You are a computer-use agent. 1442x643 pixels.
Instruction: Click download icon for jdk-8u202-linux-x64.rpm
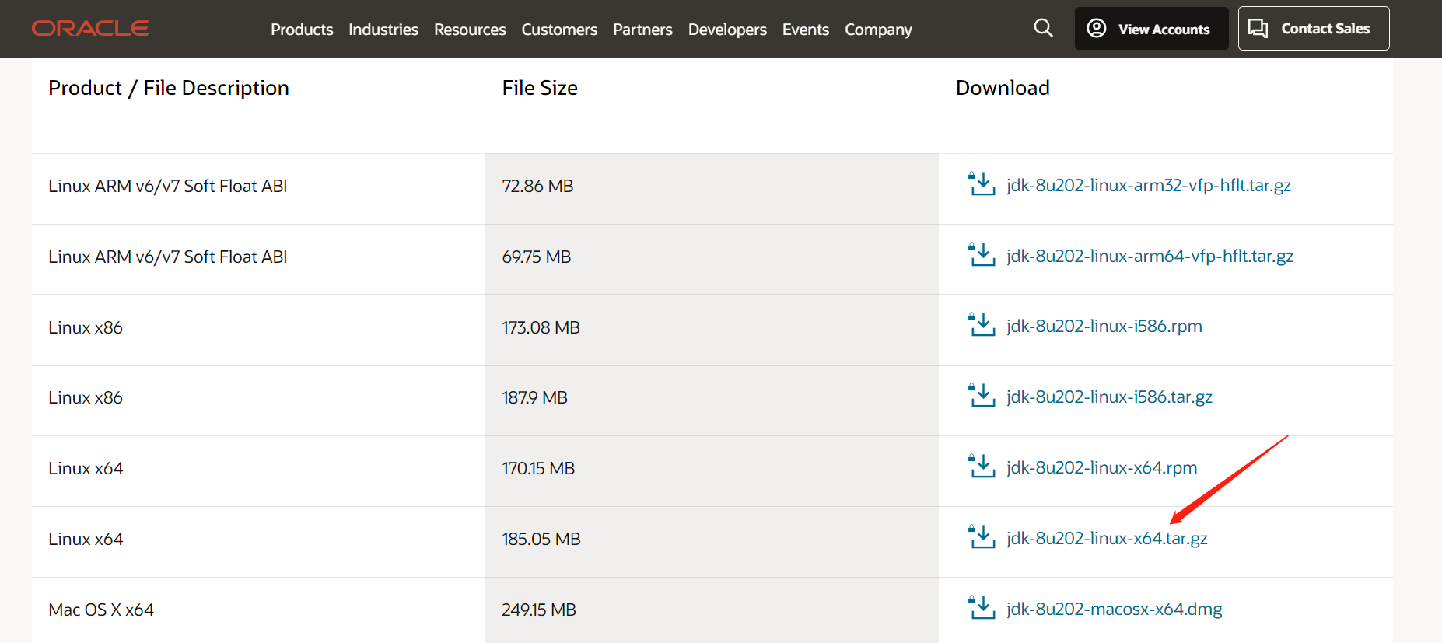point(982,467)
